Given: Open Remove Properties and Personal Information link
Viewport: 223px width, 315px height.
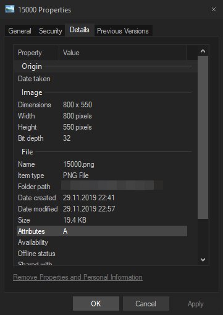Looking at the screenshot, I should [78, 277].
